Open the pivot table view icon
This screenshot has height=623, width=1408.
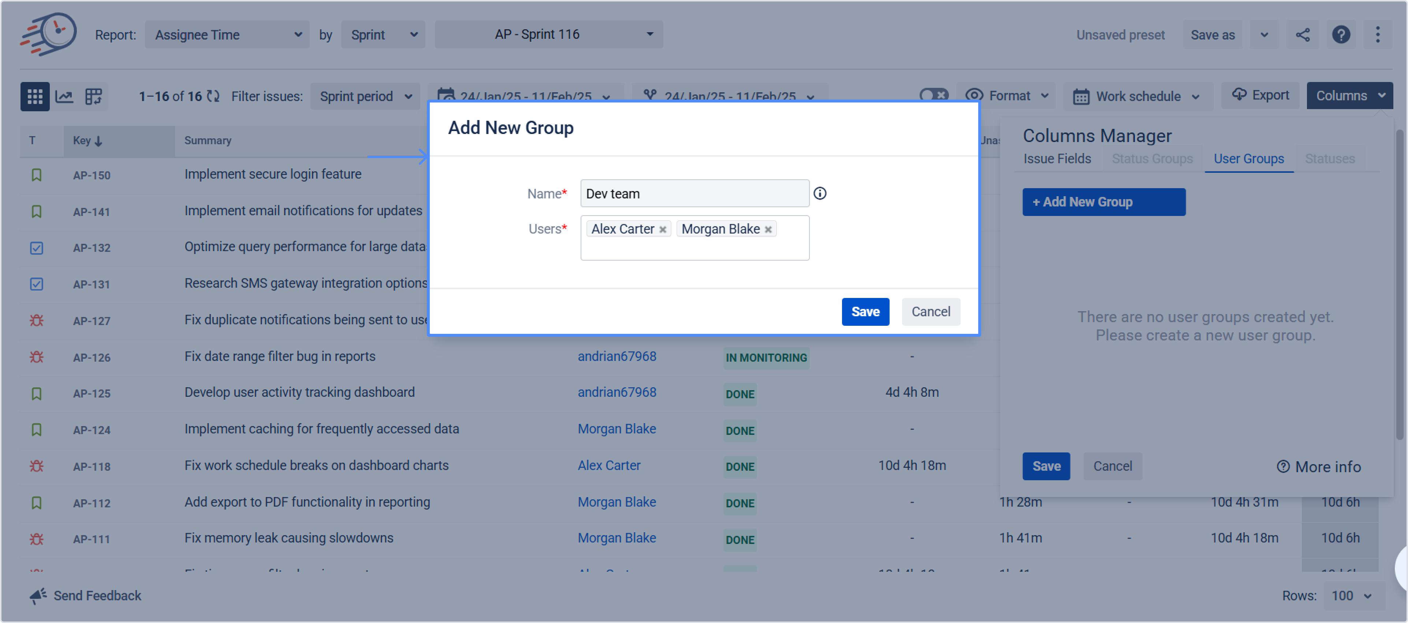(x=93, y=97)
